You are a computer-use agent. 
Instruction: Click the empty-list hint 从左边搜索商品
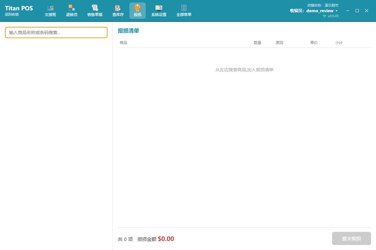coord(244,70)
